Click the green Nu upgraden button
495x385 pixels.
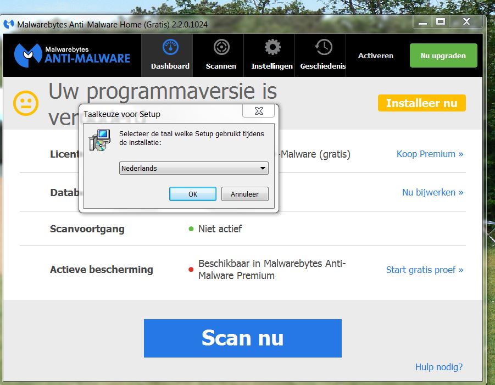(443, 55)
